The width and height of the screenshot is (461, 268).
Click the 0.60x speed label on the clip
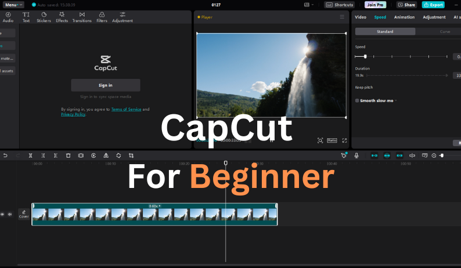point(154,206)
